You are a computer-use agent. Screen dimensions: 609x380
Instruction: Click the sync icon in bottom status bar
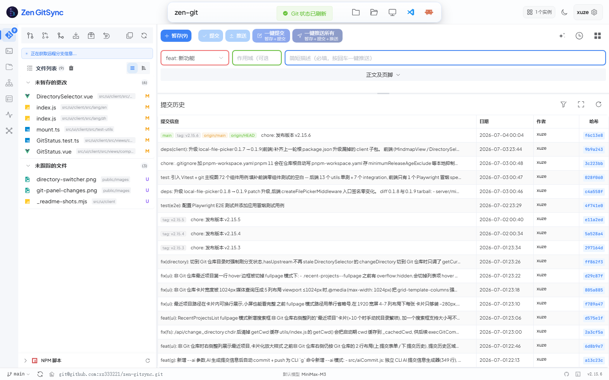coord(40,374)
